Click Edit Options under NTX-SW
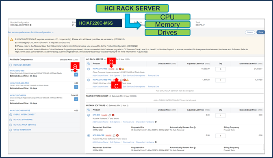This screenshot has width=273, height=158. pyautogui.click(x=115, y=122)
